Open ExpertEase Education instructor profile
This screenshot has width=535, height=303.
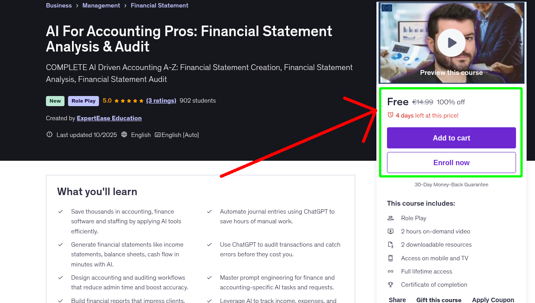click(109, 118)
